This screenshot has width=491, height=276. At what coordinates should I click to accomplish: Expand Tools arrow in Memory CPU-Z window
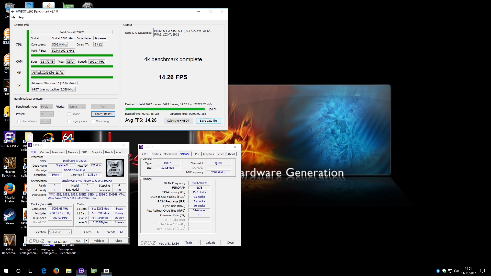point(198,243)
